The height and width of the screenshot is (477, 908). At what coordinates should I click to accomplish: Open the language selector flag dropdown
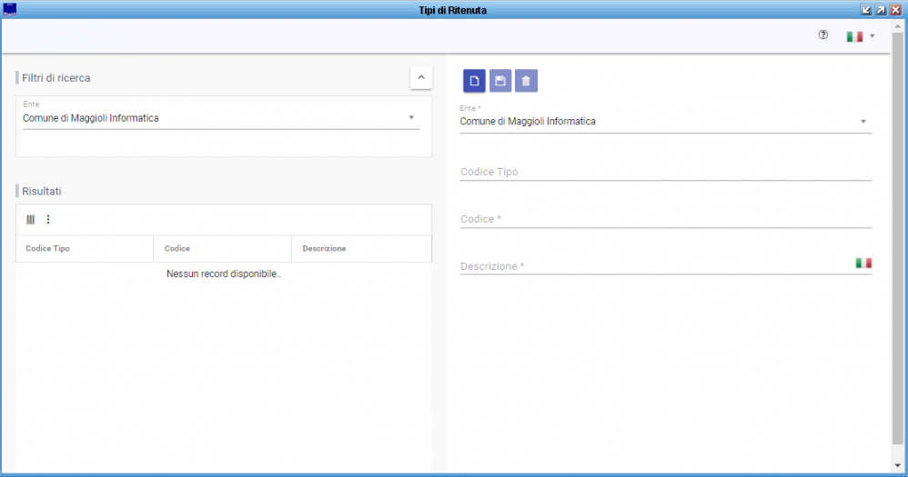tap(861, 36)
